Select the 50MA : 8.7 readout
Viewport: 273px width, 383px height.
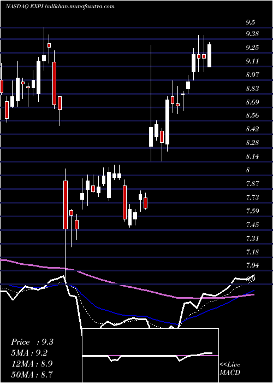pos(32,374)
